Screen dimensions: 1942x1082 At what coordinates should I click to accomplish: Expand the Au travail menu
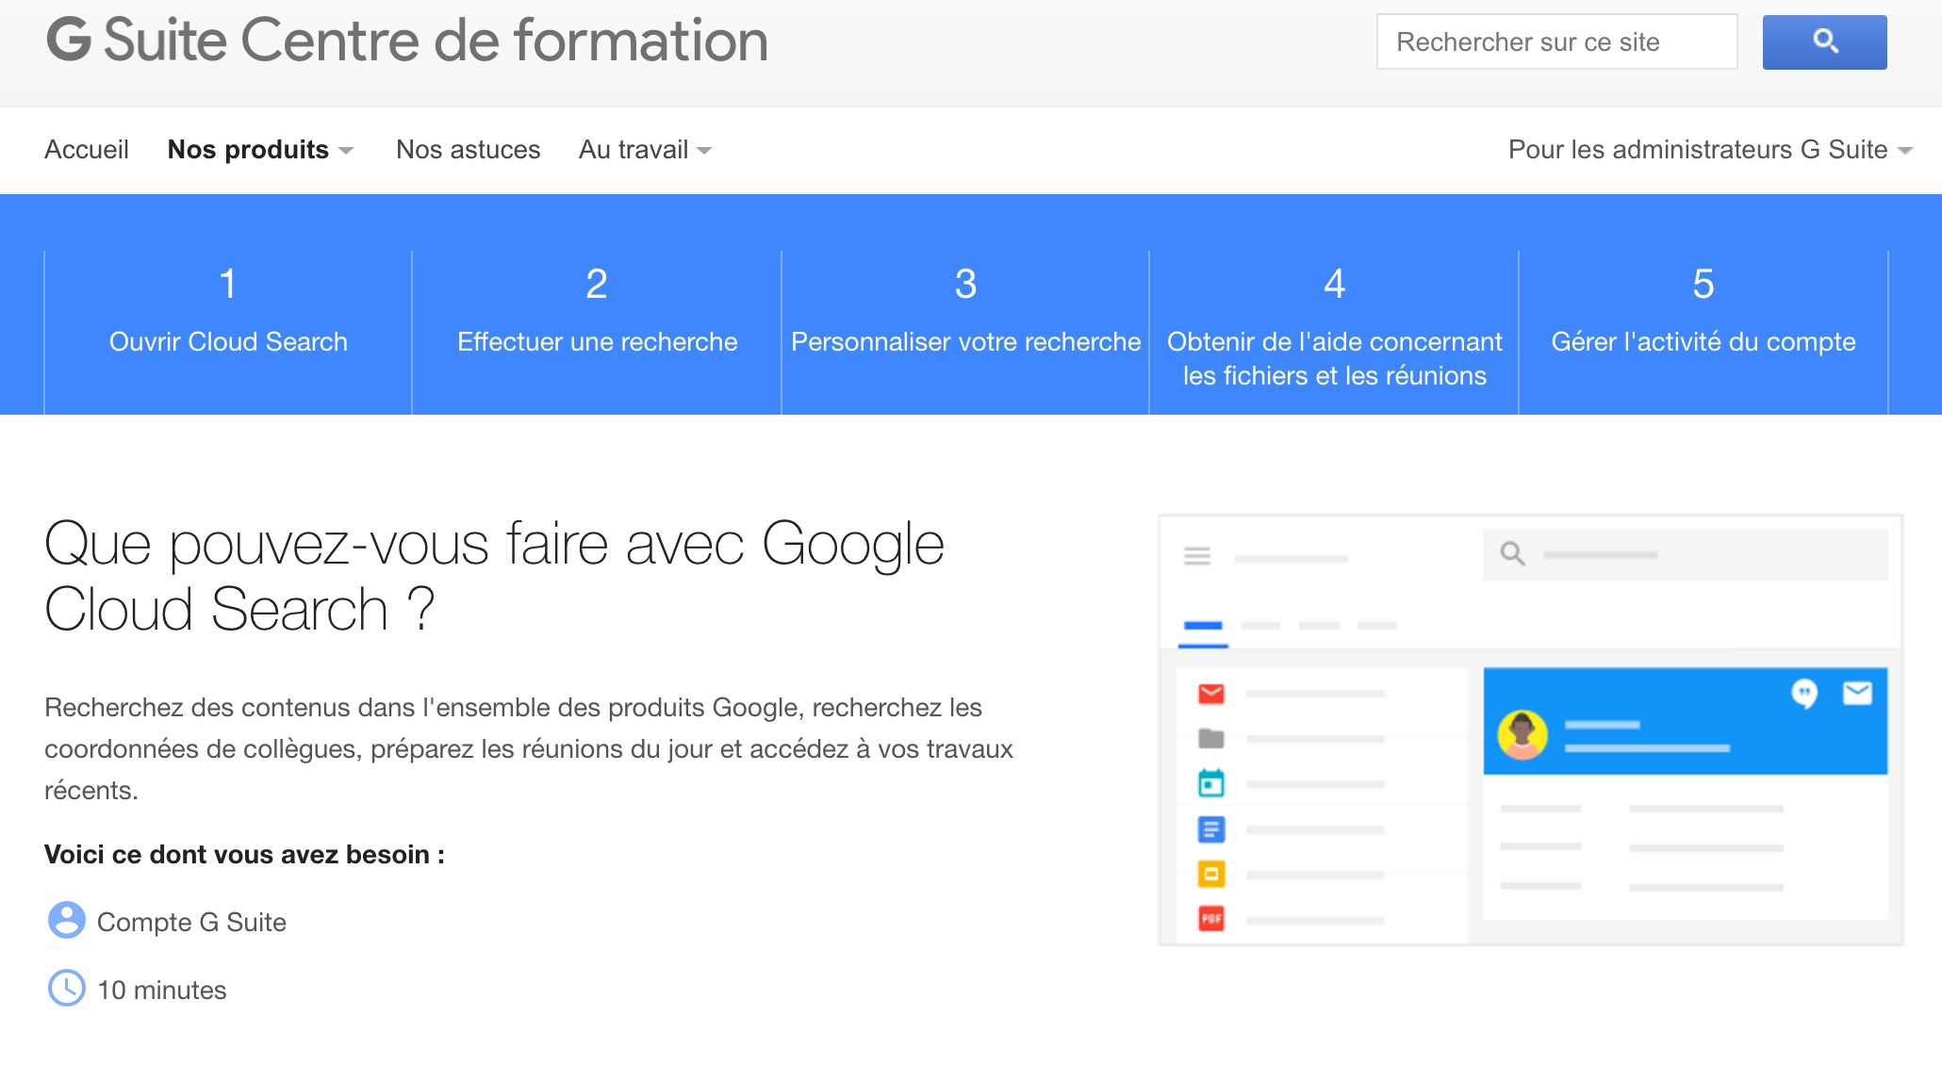[x=644, y=149]
